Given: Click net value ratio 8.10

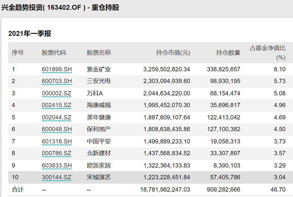Looking at the screenshot, I should (x=280, y=69).
